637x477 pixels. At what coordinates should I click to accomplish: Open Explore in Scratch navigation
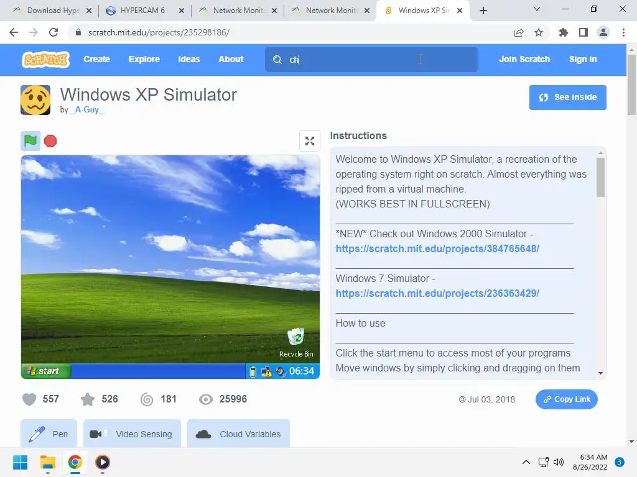pos(144,59)
